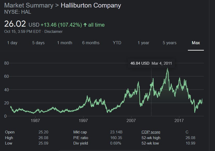Image resolution: width=215 pixels, height=151 pixels.
Task: Click the 26.02 current price
Action: (x=15, y=24)
